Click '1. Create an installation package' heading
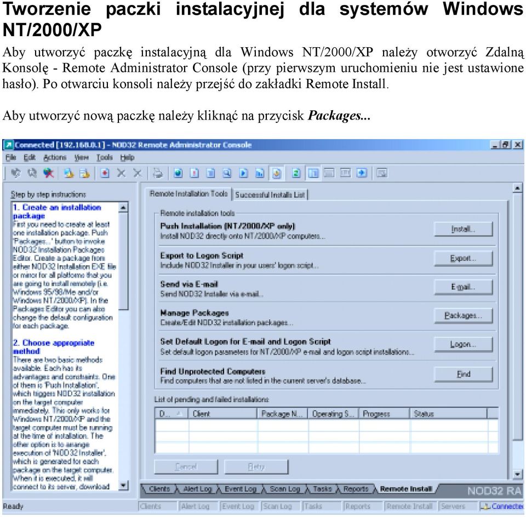 click(57, 212)
